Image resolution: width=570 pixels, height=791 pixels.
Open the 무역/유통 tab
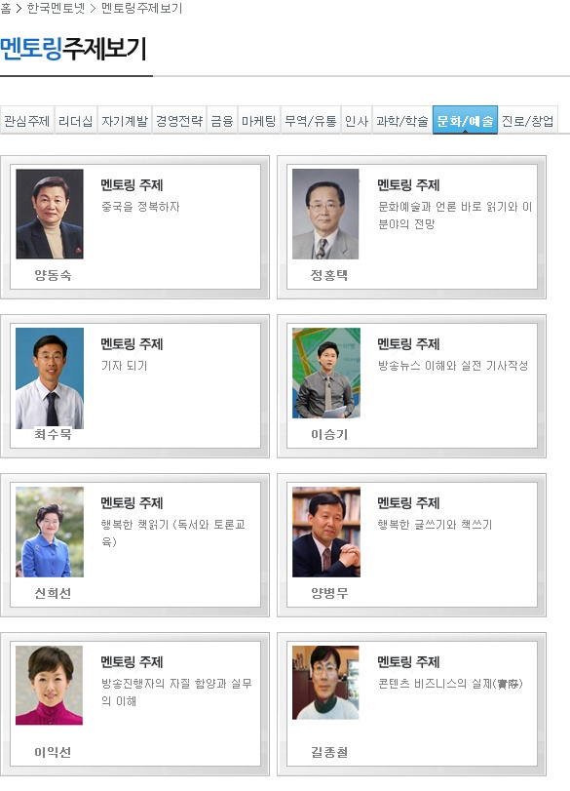point(311,121)
